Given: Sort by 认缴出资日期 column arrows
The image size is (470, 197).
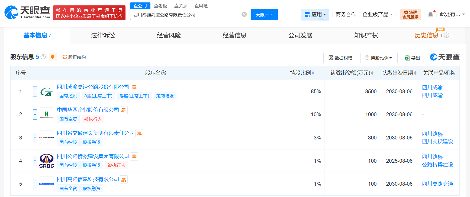Looking at the screenshot, I should (x=415, y=73).
